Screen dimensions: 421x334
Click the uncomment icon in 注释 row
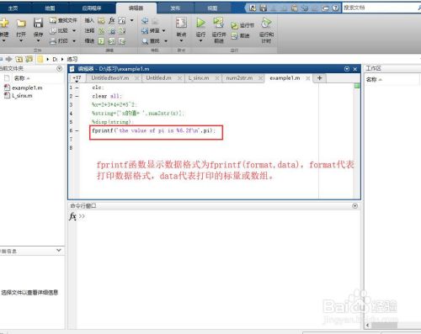pyautogui.click(x=112, y=30)
